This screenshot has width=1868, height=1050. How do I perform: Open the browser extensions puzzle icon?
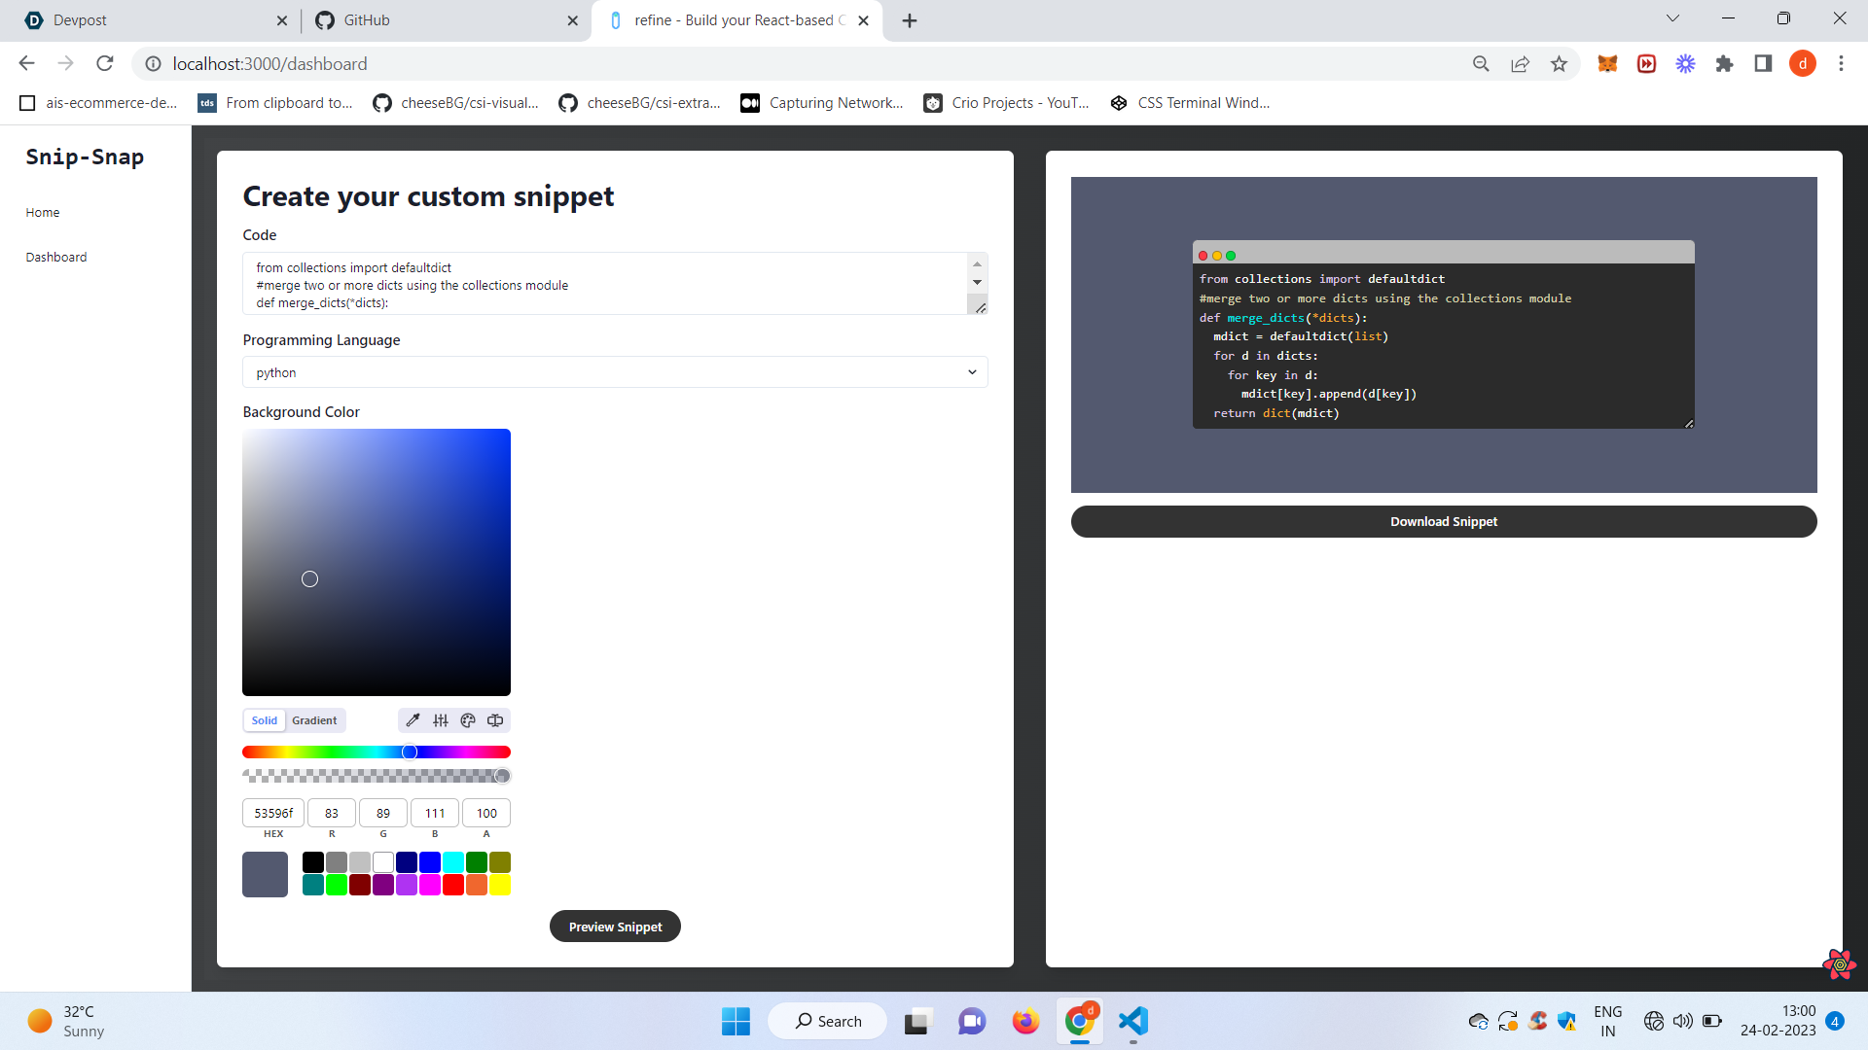[1724, 63]
